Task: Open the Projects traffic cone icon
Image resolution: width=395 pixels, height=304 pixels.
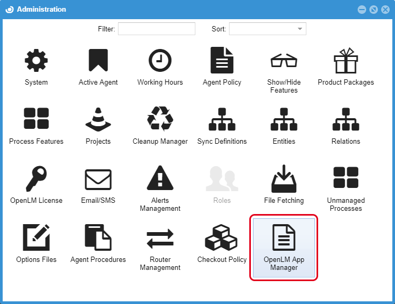Action: [98, 119]
